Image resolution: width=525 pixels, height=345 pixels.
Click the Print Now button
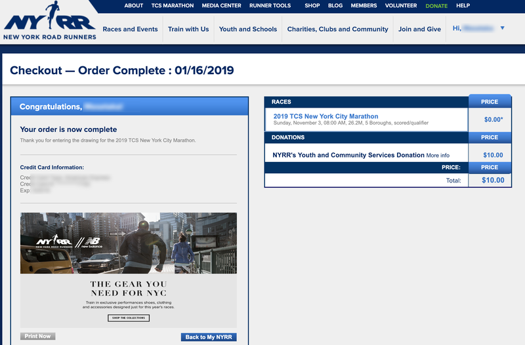(37, 336)
